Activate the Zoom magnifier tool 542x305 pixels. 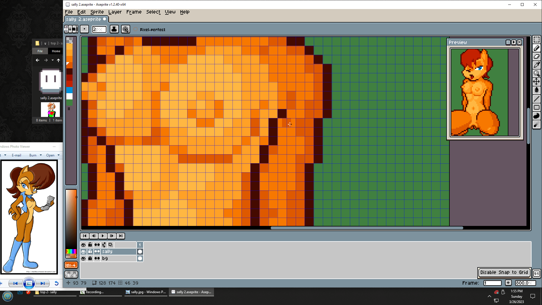tap(536, 73)
